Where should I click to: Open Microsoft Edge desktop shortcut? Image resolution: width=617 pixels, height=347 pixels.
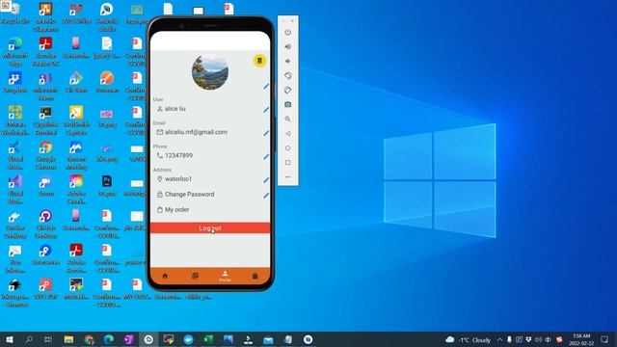pyautogui.click(x=15, y=51)
